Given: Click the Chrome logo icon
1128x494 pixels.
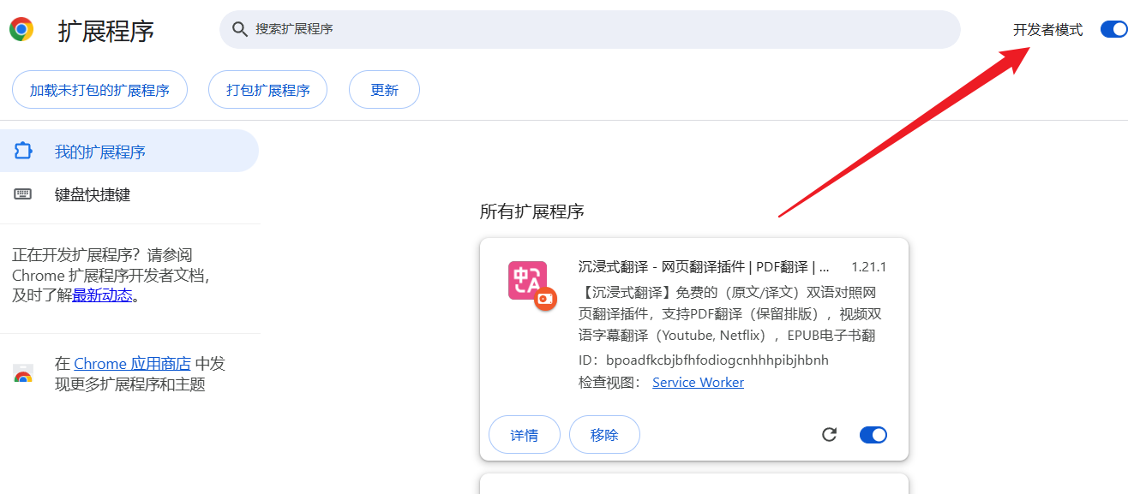Looking at the screenshot, I should 21,30.
